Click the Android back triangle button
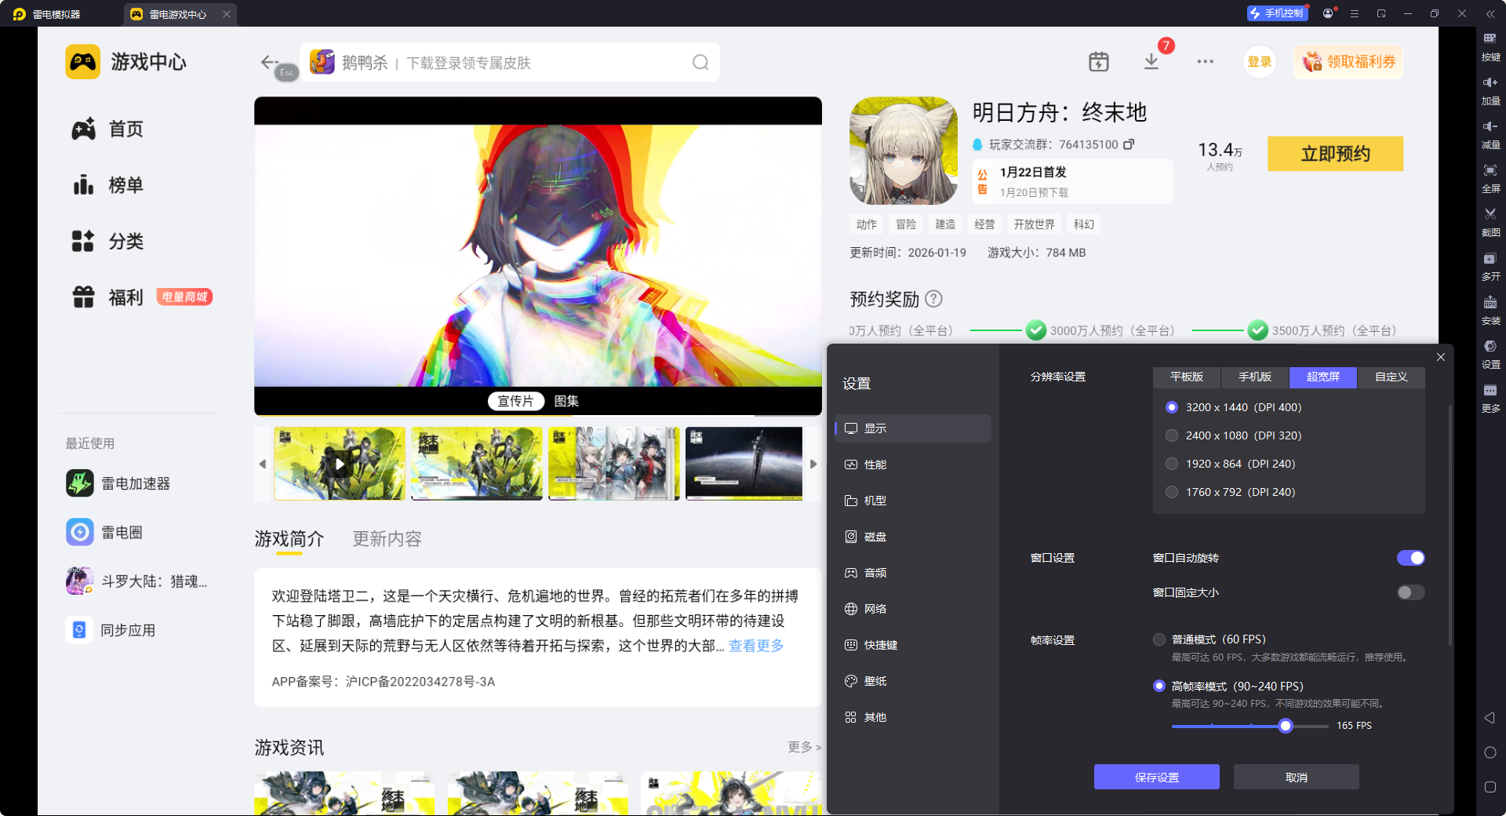Viewport: 1506px width, 816px height. [x=1490, y=718]
